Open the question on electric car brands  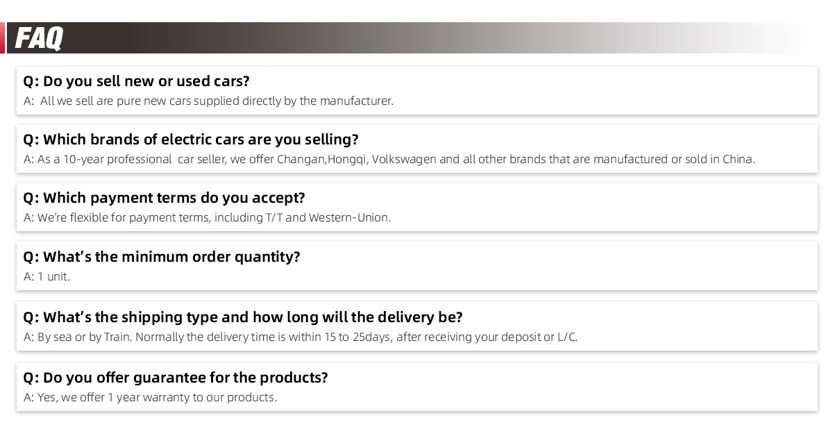coord(191,140)
